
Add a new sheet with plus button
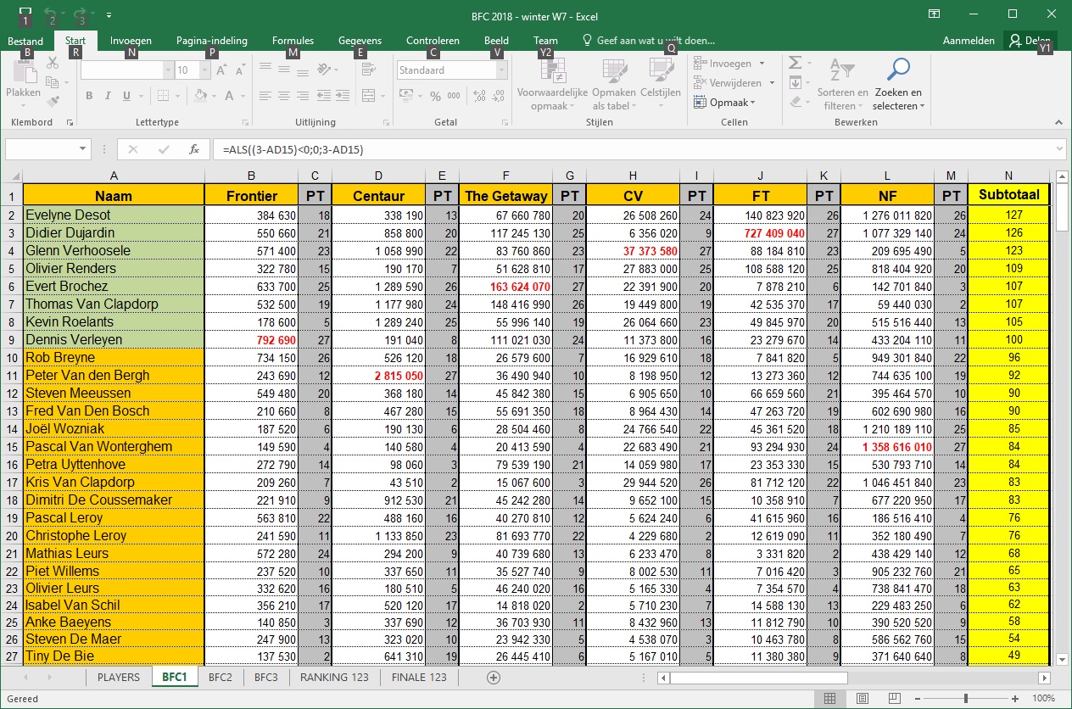point(494,678)
